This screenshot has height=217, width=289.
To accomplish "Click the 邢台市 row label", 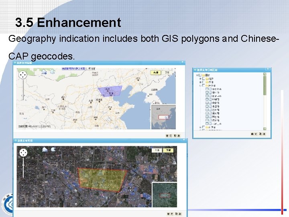I will click(216, 117).
